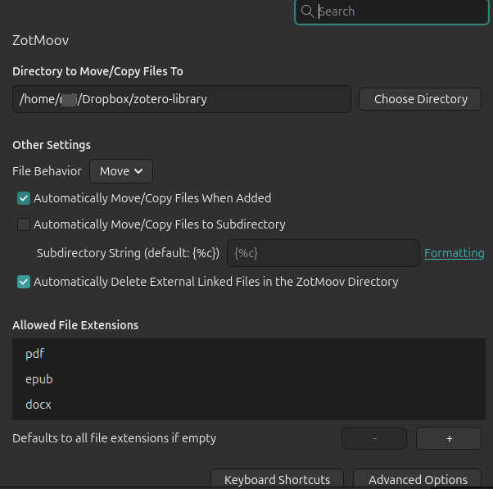This screenshot has height=489, width=493.
Task: Enable Automatically Move/Copy Files to Subdirectory
Action: point(24,224)
